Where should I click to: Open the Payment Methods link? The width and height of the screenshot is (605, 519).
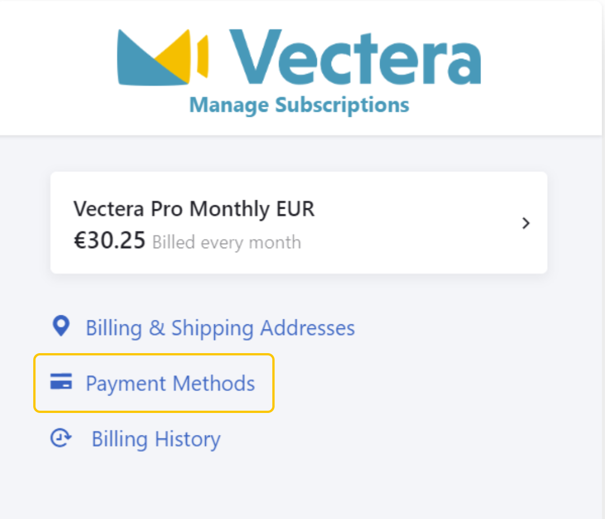pos(170,383)
